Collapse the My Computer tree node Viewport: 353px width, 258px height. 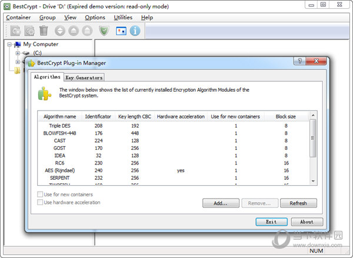click(9, 44)
